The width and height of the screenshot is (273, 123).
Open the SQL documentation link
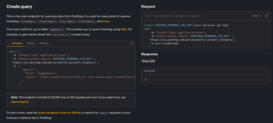point(124,29)
